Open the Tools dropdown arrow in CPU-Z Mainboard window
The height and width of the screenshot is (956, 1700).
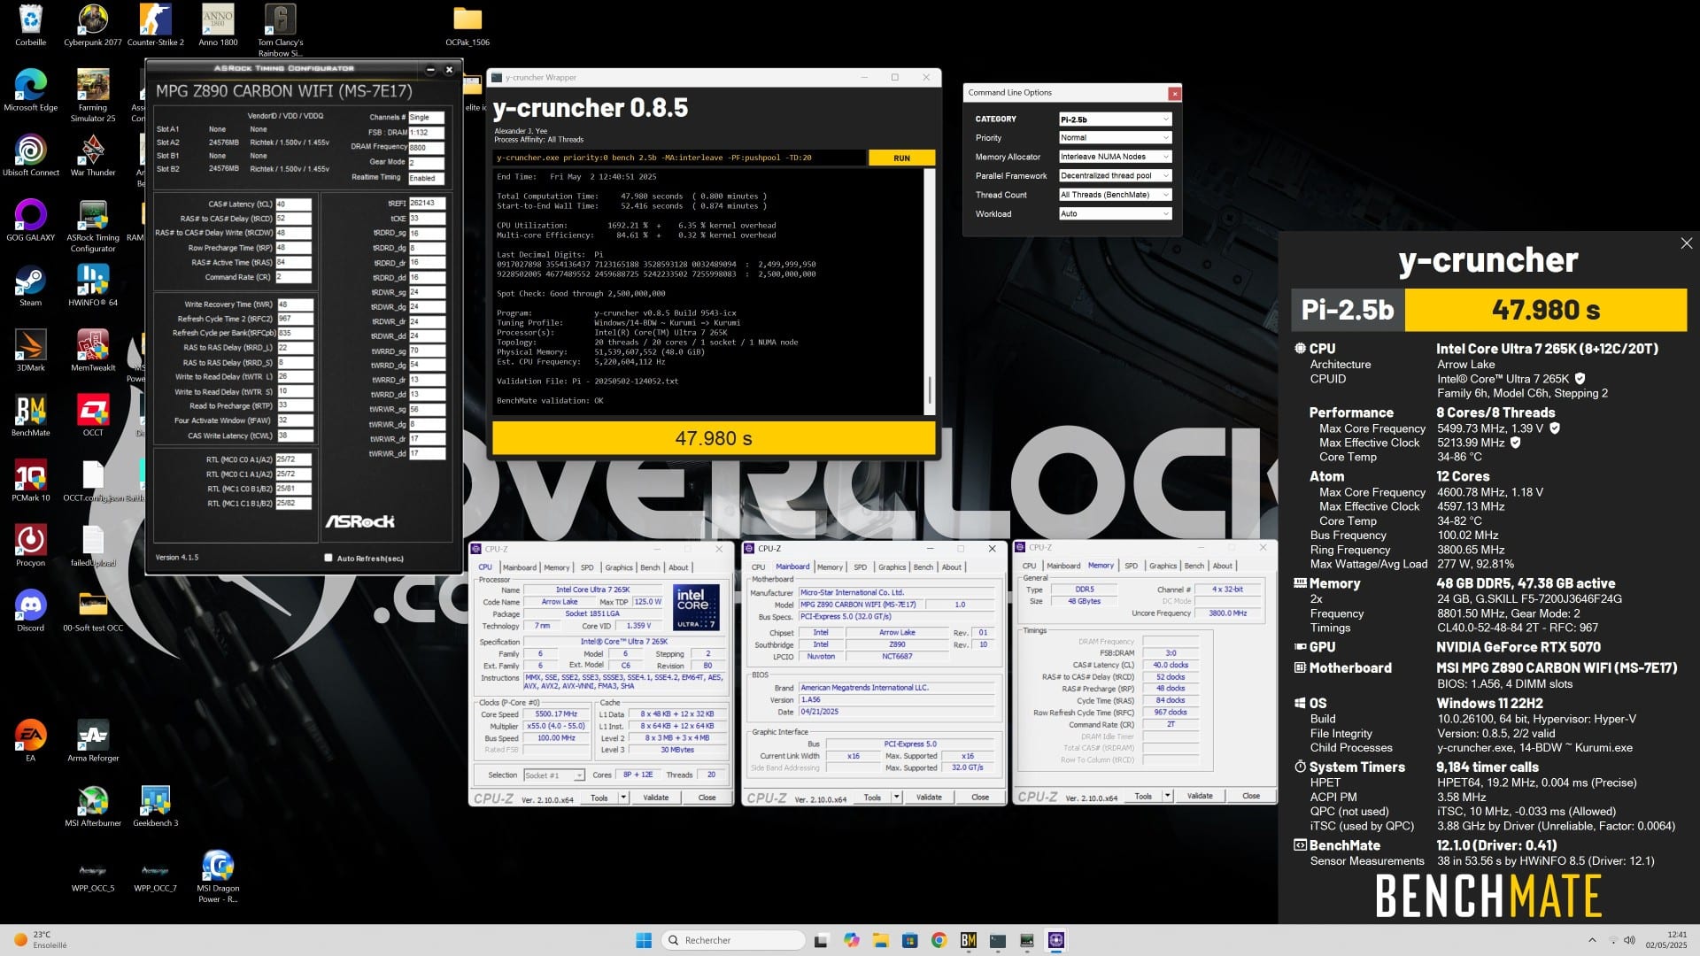pyautogui.click(x=897, y=797)
